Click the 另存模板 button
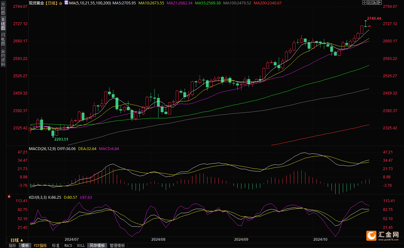 97,245
